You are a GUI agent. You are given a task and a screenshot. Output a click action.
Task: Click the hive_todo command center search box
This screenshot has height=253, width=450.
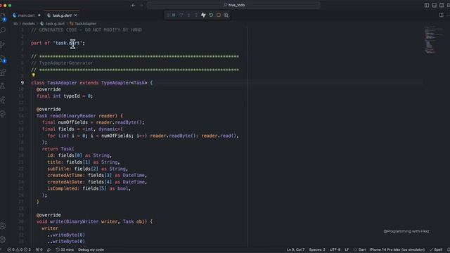[233, 5]
